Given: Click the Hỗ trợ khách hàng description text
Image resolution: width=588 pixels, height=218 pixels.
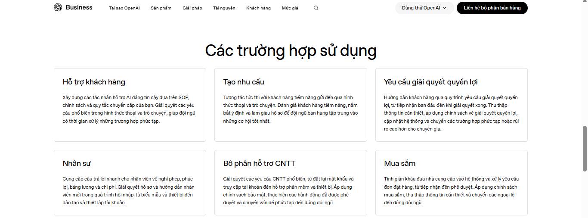Looking at the screenshot, I should (129, 109).
